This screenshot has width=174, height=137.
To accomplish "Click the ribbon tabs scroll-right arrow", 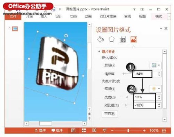I will [x=169, y=17].
